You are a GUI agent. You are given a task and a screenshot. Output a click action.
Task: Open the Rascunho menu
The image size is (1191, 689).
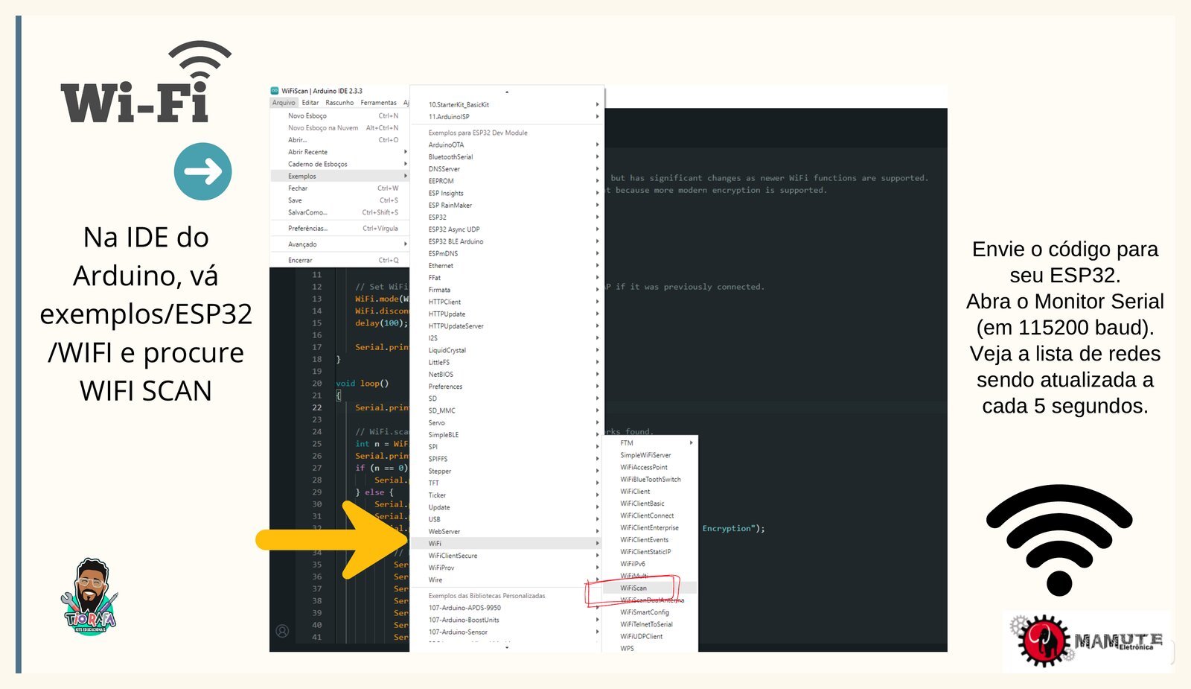pos(339,103)
